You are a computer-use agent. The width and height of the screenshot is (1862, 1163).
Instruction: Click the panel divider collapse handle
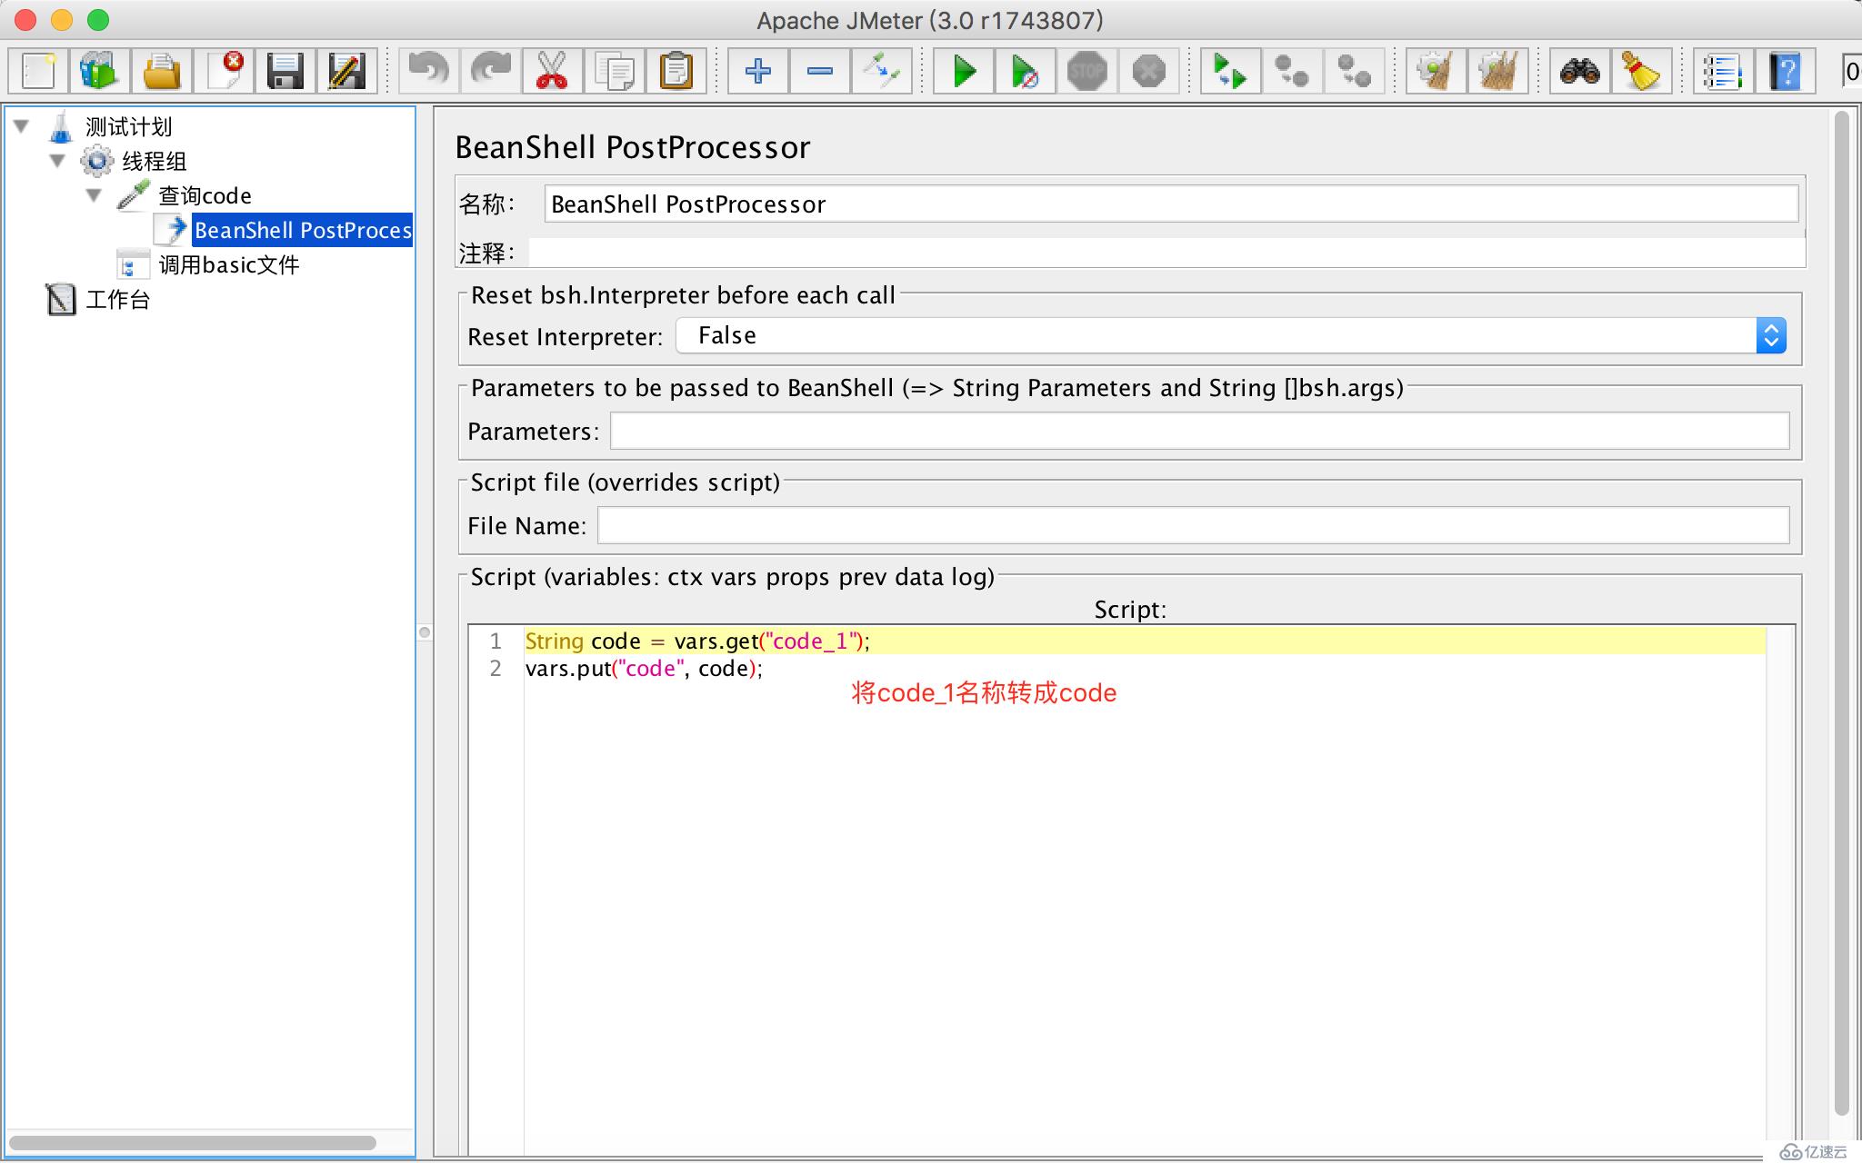pos(425,632)
